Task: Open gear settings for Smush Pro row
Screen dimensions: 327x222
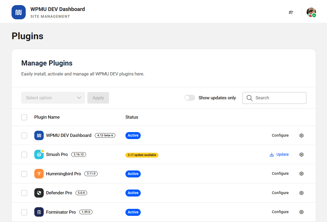Action: [301, 155]
